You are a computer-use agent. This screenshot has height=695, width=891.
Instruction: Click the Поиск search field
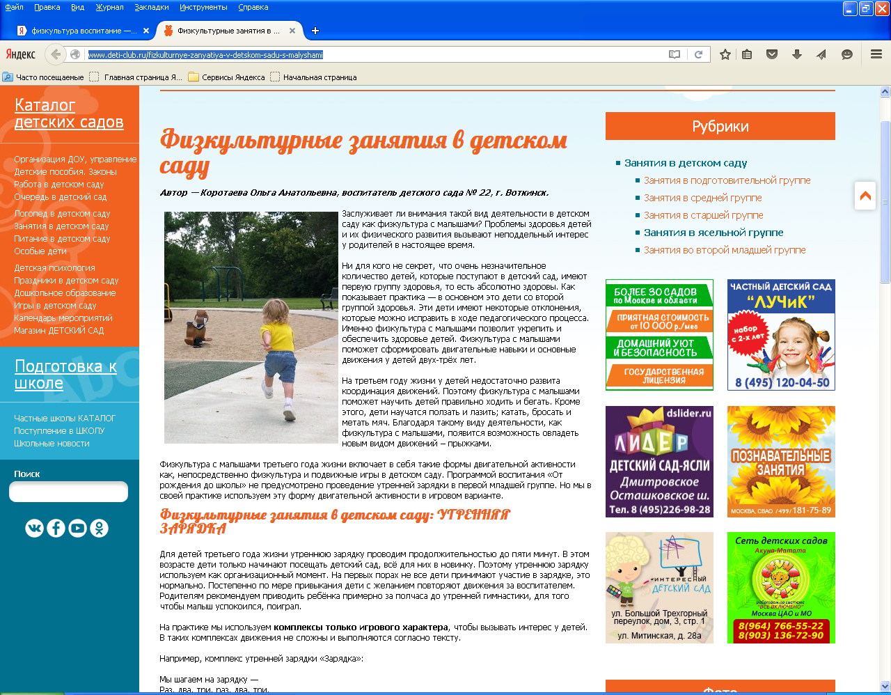[x=68, y=492]
